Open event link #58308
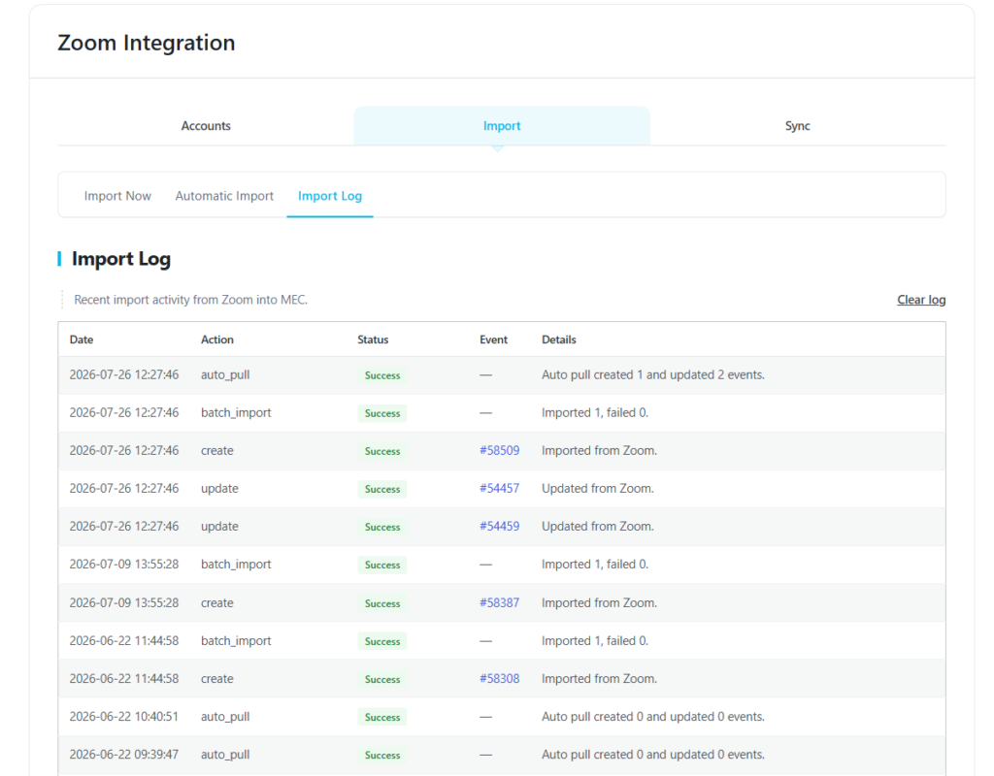The width and height of the screenshot is (994, 776). coord(500,678)
